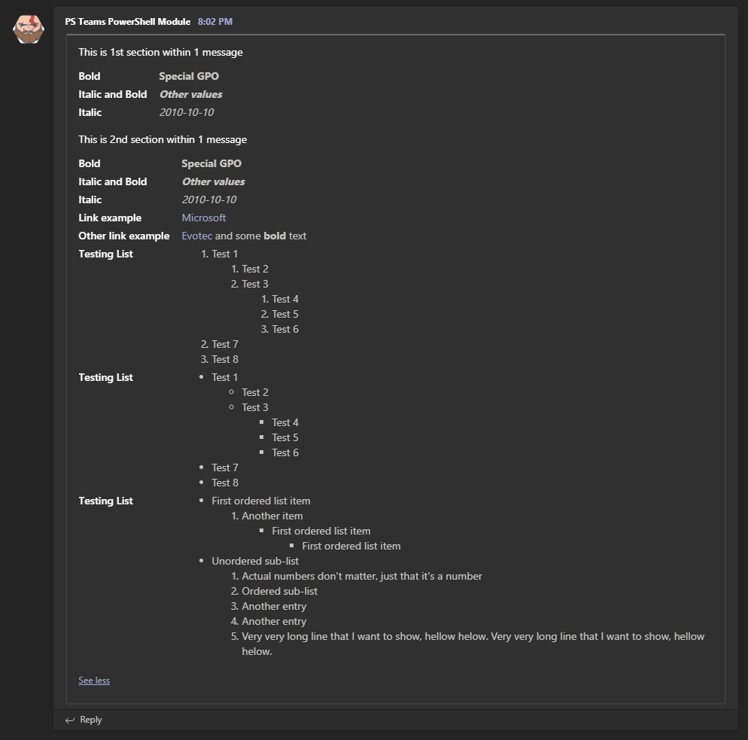Open the Microsoft hyperlink
748x740 pixels.
point(203,218)
